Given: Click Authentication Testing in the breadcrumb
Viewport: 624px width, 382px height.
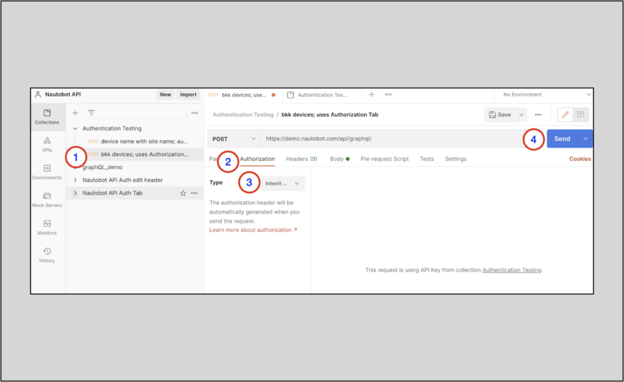Looking at the screenshot, I should [243, 115].
